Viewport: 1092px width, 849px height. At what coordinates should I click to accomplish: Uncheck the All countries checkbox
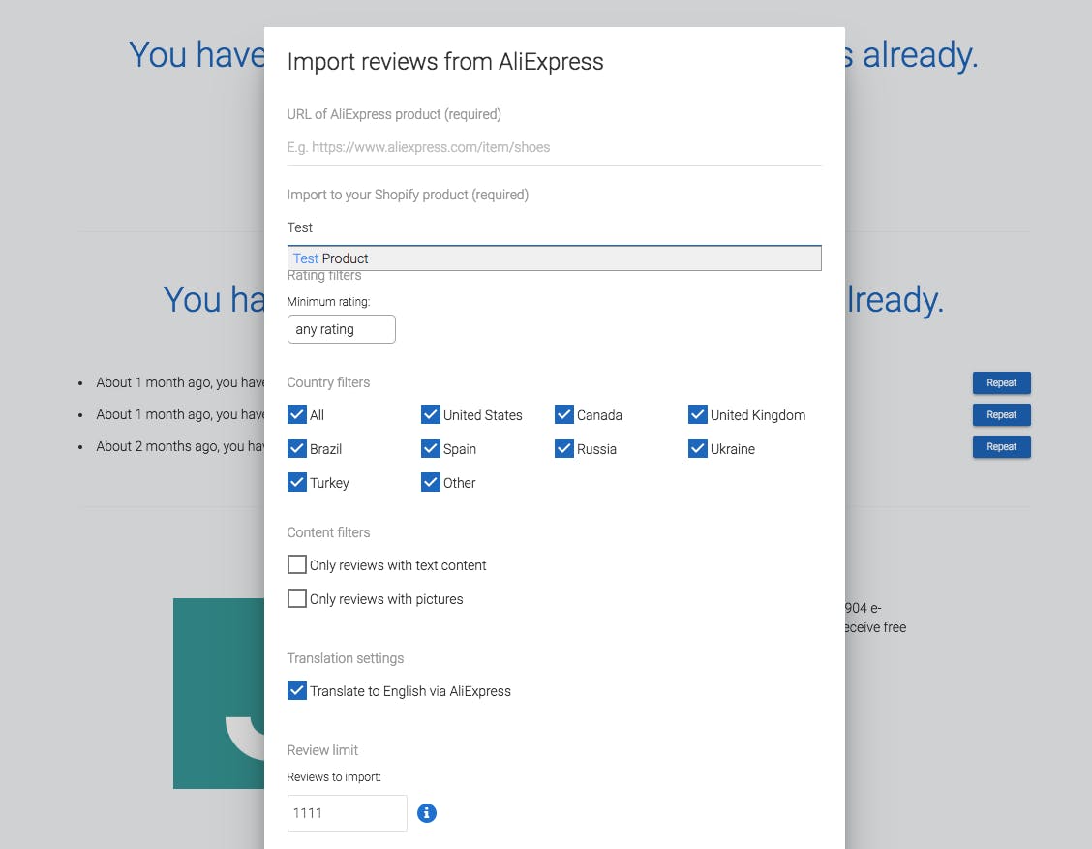(297, 415)
